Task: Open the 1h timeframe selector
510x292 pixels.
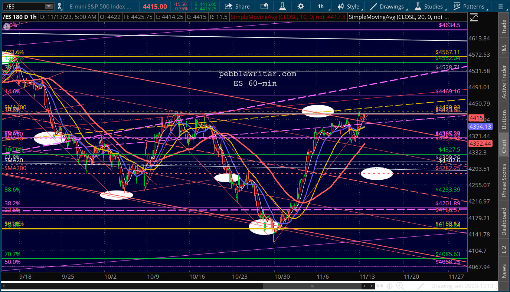Action: [x=321, y=6]
